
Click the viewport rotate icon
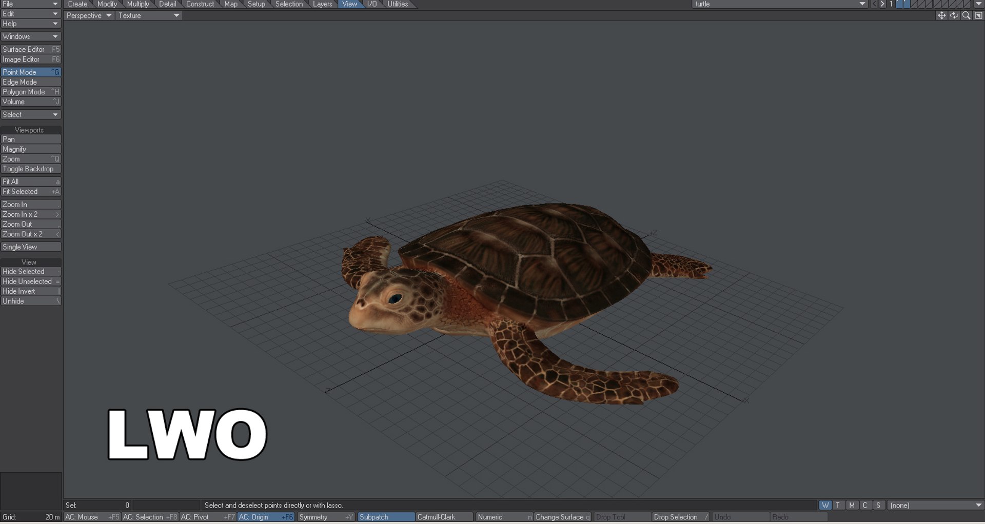[x=954, y=15]
